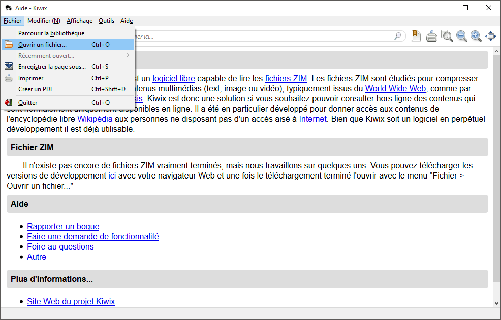Minimize the Kiwix window
The width and height of the screenshot is (501, 320).
click(443, 8)
